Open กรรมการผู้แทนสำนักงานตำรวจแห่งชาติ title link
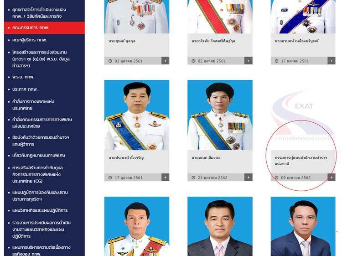Viewport: 342px width, 256px height. point(301,161)
